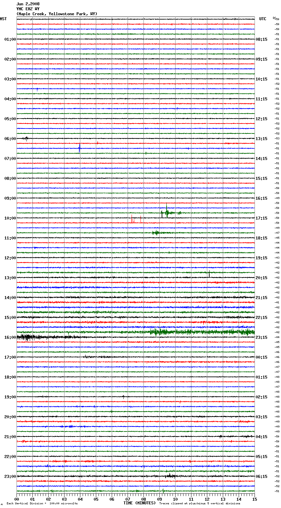Click the 21:15 UTC time label

261,298
